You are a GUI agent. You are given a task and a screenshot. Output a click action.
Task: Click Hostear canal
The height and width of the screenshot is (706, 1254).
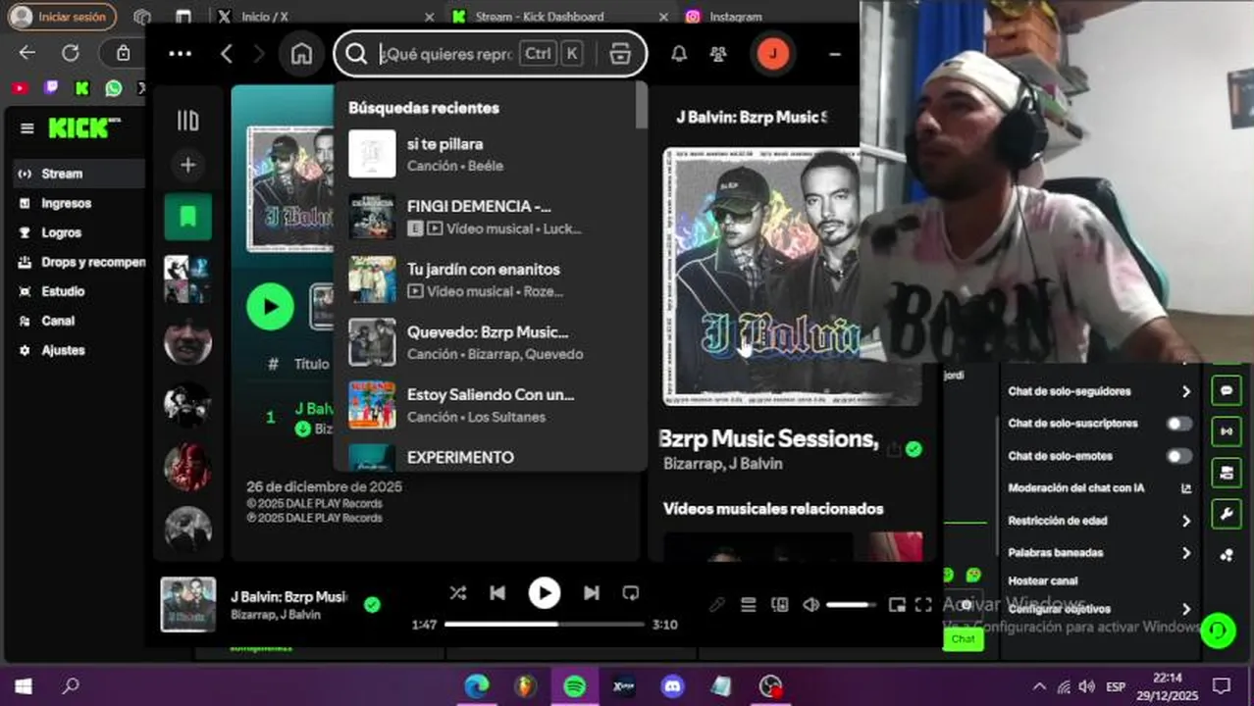tap(1042, 580)
